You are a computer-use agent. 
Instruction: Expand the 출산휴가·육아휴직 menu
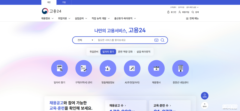pyautogui.click(x=125, y=18)
